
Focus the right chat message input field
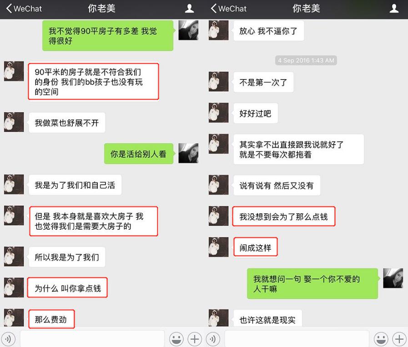[x=297, y=339]
